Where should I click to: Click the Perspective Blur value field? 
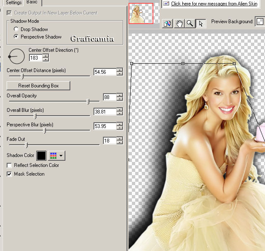click(105, 126)
